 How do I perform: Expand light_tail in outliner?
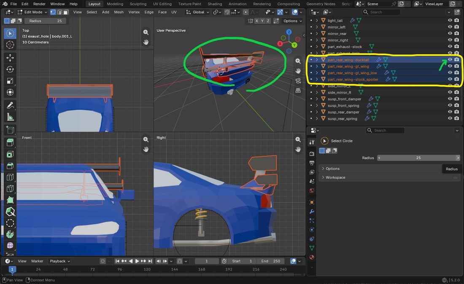[317, 21]
